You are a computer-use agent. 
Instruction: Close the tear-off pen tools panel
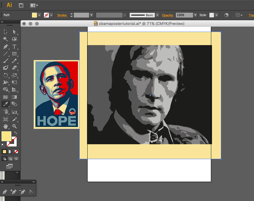click(x=2, y=182)
